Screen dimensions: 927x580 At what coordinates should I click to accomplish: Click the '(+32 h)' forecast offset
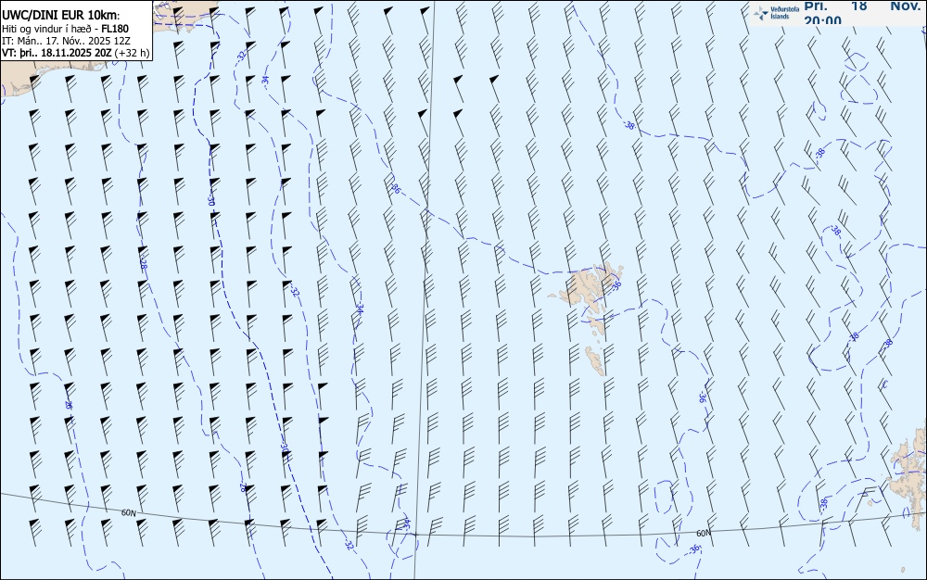[132, 53]
